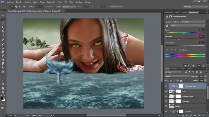The width and height of the screenshot is (209, 117).
Task: Toggle lock all for the layer
Action: (181, 81)
